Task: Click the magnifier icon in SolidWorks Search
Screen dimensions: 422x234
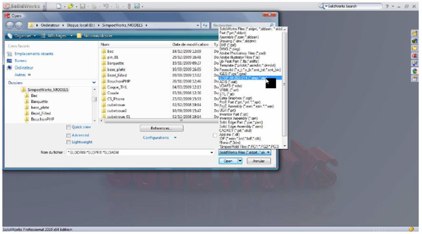Action: coord(321,6)
